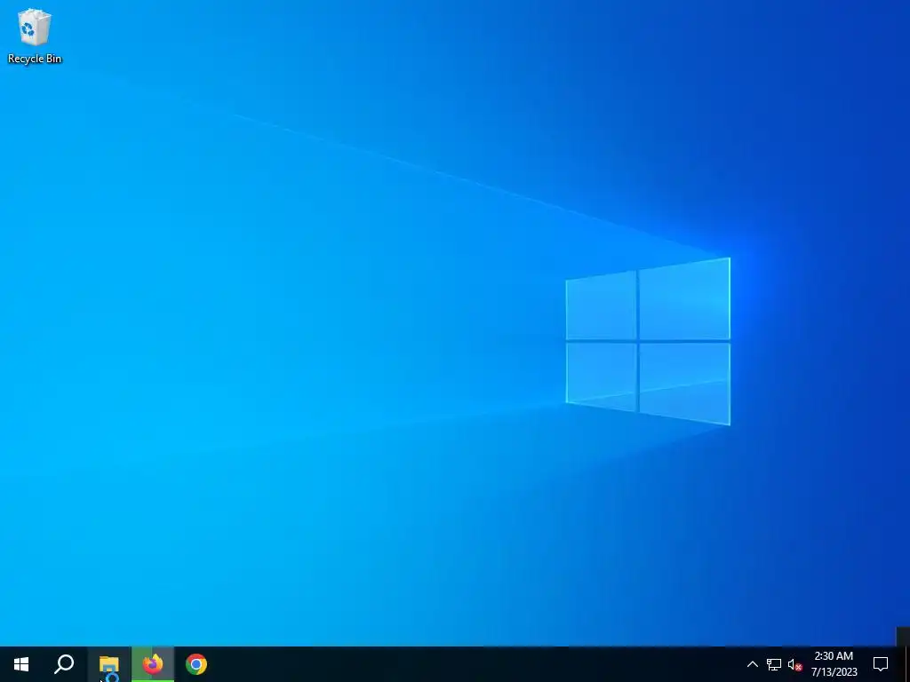910x682 pixels.
Task: Switch to Firefox in the taskbar
Action: pos(153,664)
